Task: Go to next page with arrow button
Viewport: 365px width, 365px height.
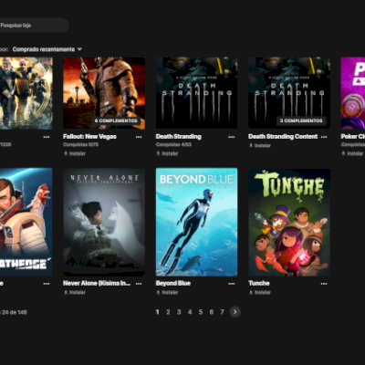Action: coord(235,312)
